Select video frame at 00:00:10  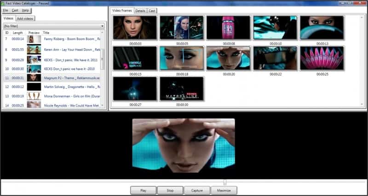[275, 28]
